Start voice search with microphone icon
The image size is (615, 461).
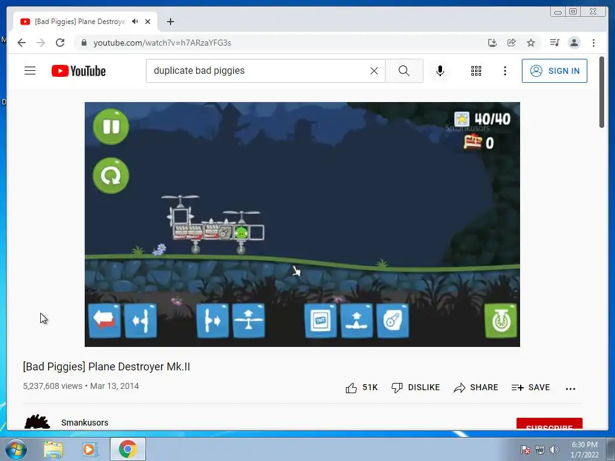[440, 71]
